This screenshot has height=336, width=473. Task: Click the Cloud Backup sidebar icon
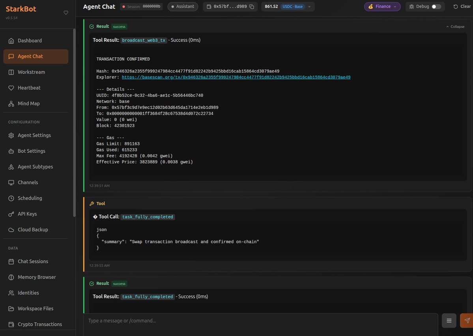point(11,229)
